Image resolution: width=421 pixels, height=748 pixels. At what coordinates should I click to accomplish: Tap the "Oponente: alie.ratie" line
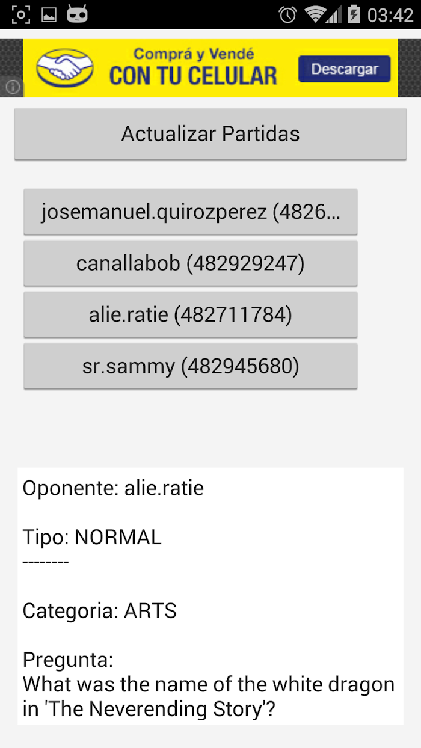pyautogui.click(x=114, y=488)
